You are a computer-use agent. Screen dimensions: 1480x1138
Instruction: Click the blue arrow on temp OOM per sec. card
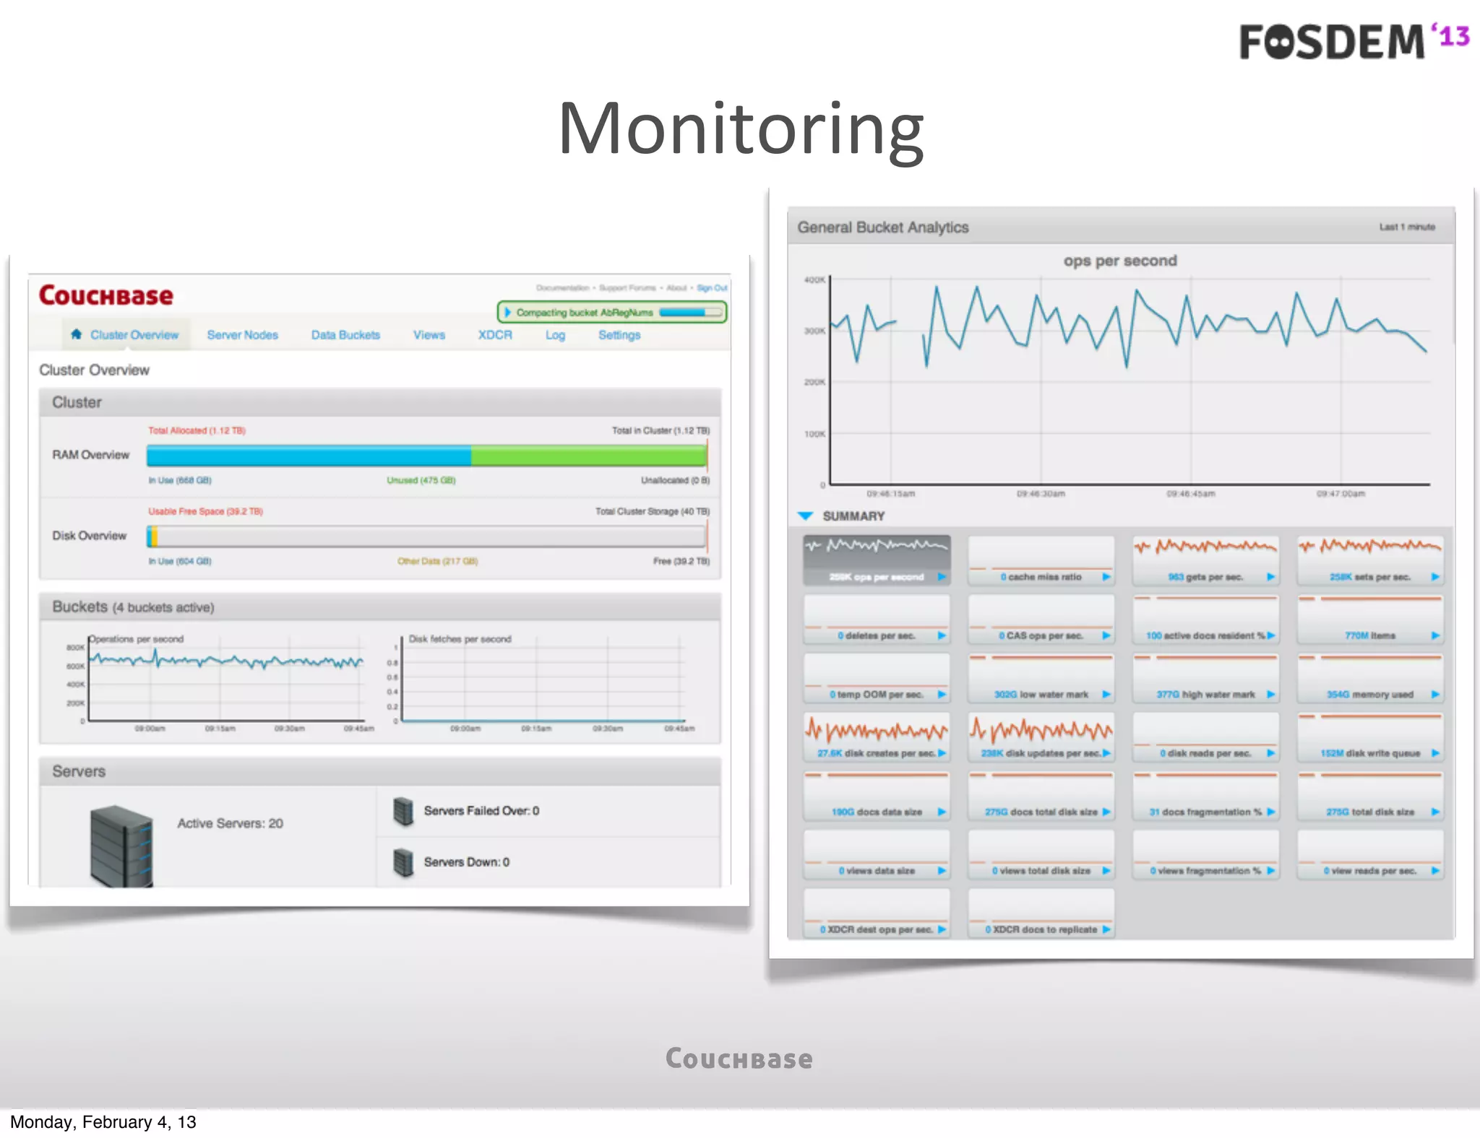pos(942,694)
